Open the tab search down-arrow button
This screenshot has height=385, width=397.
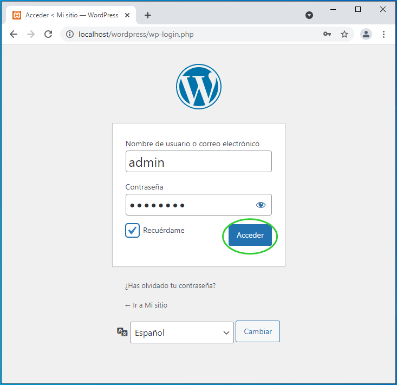coord(309,15)
